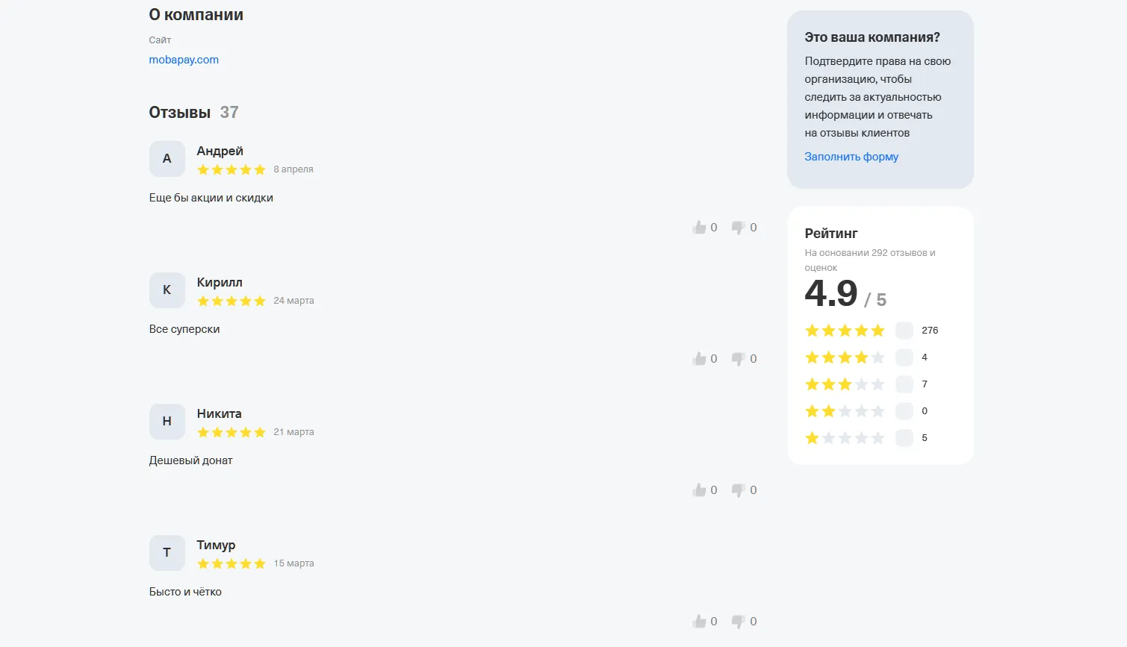
Task: Check the 3-star rating filter box
Action: (904, 384)
